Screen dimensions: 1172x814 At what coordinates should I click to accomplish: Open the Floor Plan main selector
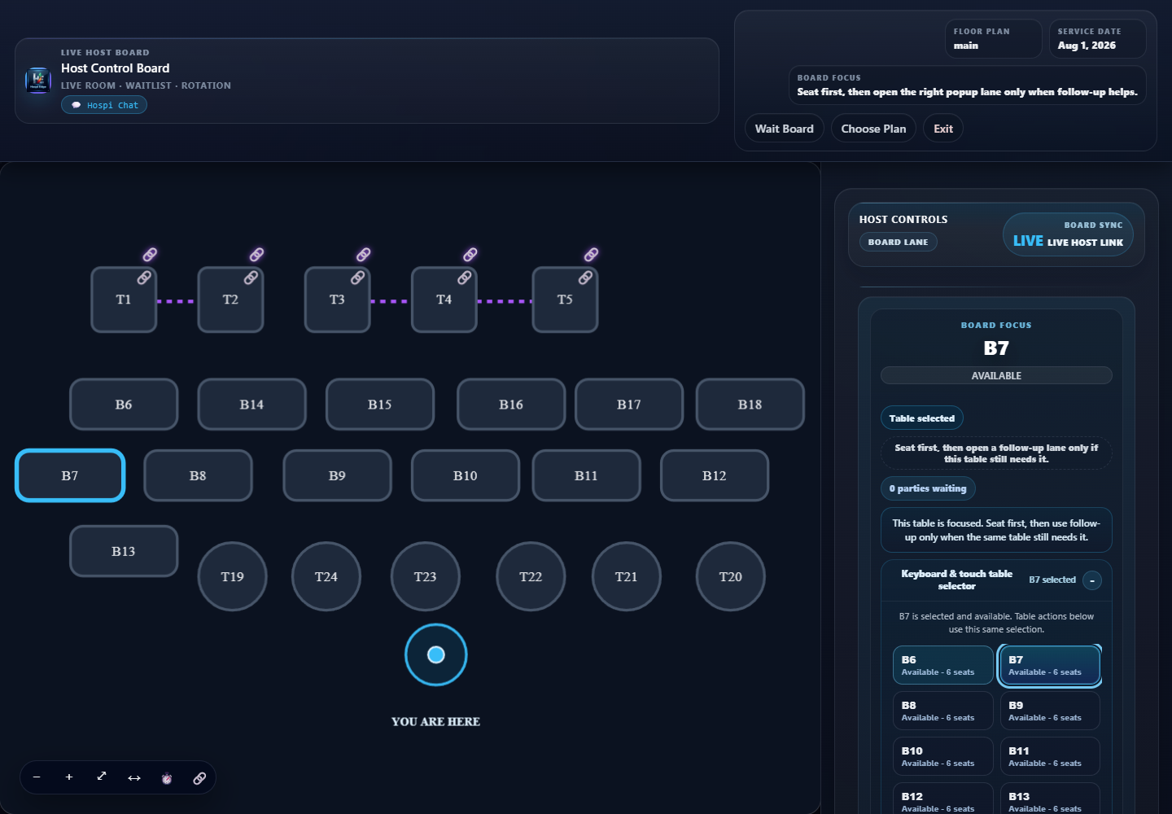click(994, 39)
